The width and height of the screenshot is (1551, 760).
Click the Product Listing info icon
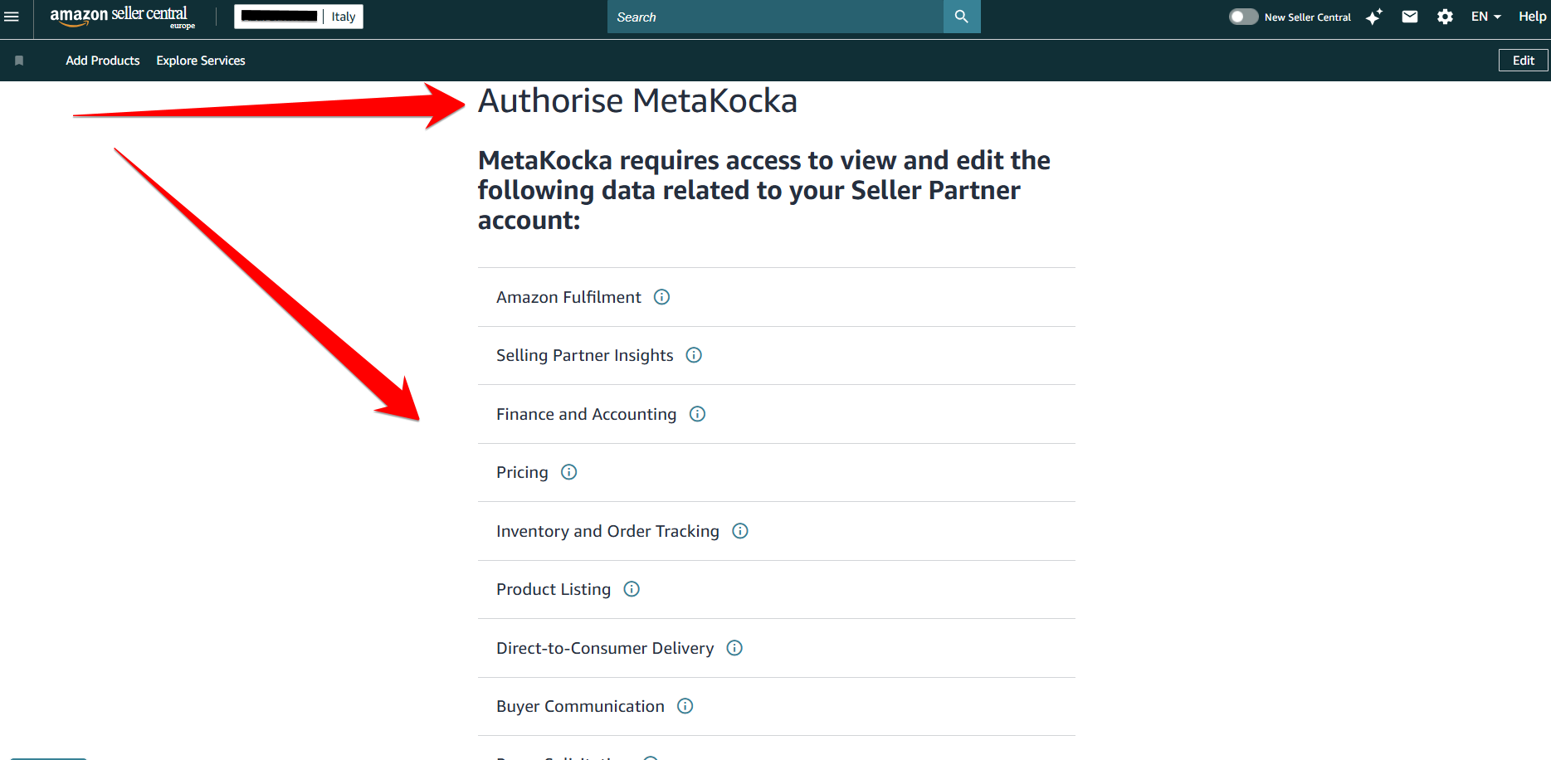[x=632, y=589]
